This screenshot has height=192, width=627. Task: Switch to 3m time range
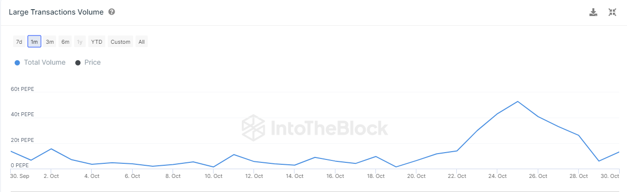click(x=50, y=42)
